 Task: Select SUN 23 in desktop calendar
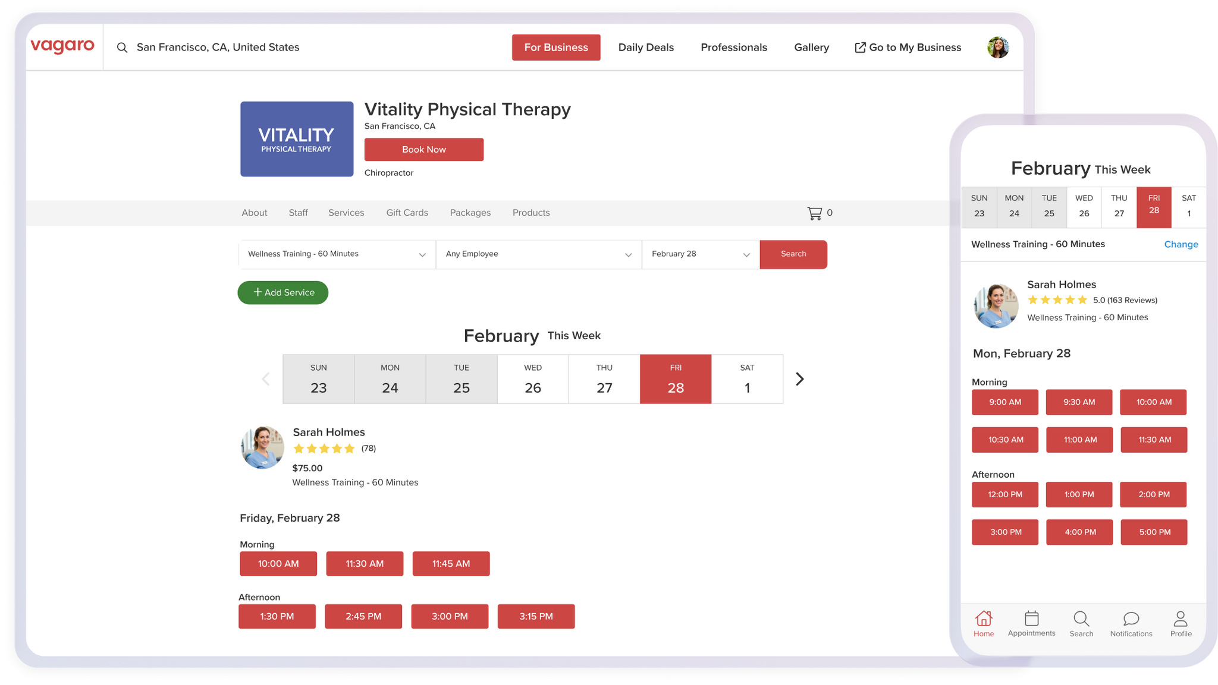point(319,379)
